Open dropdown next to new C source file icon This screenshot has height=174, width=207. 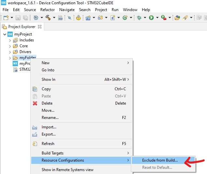tap(118, 18)
